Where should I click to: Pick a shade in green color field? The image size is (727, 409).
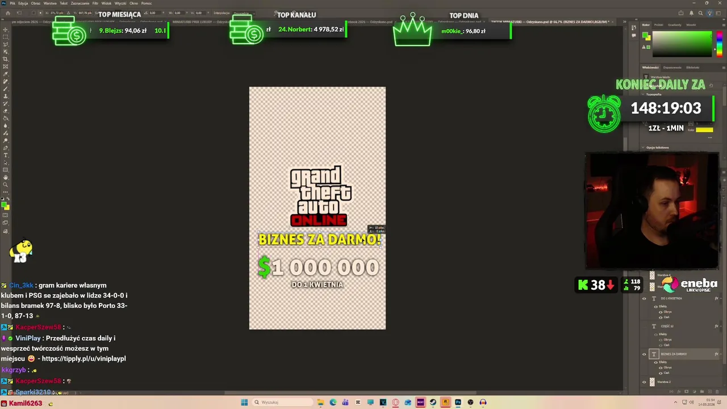(682, 44)
